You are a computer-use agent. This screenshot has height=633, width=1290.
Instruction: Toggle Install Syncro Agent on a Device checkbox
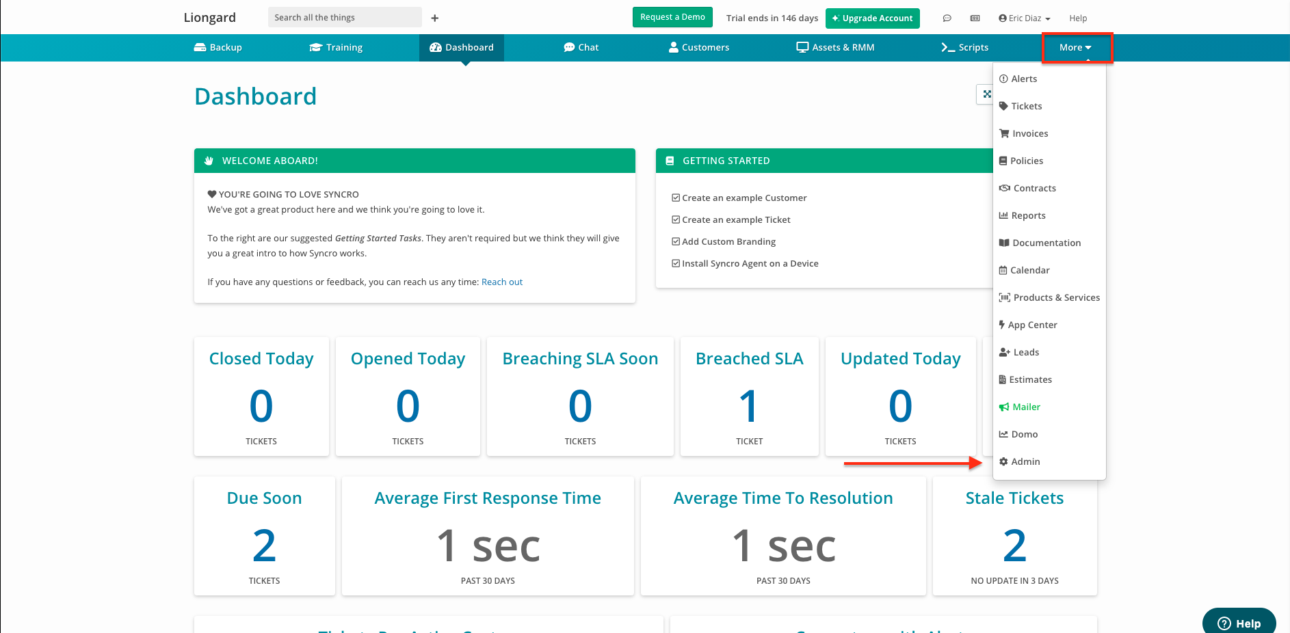pos(676,263)
